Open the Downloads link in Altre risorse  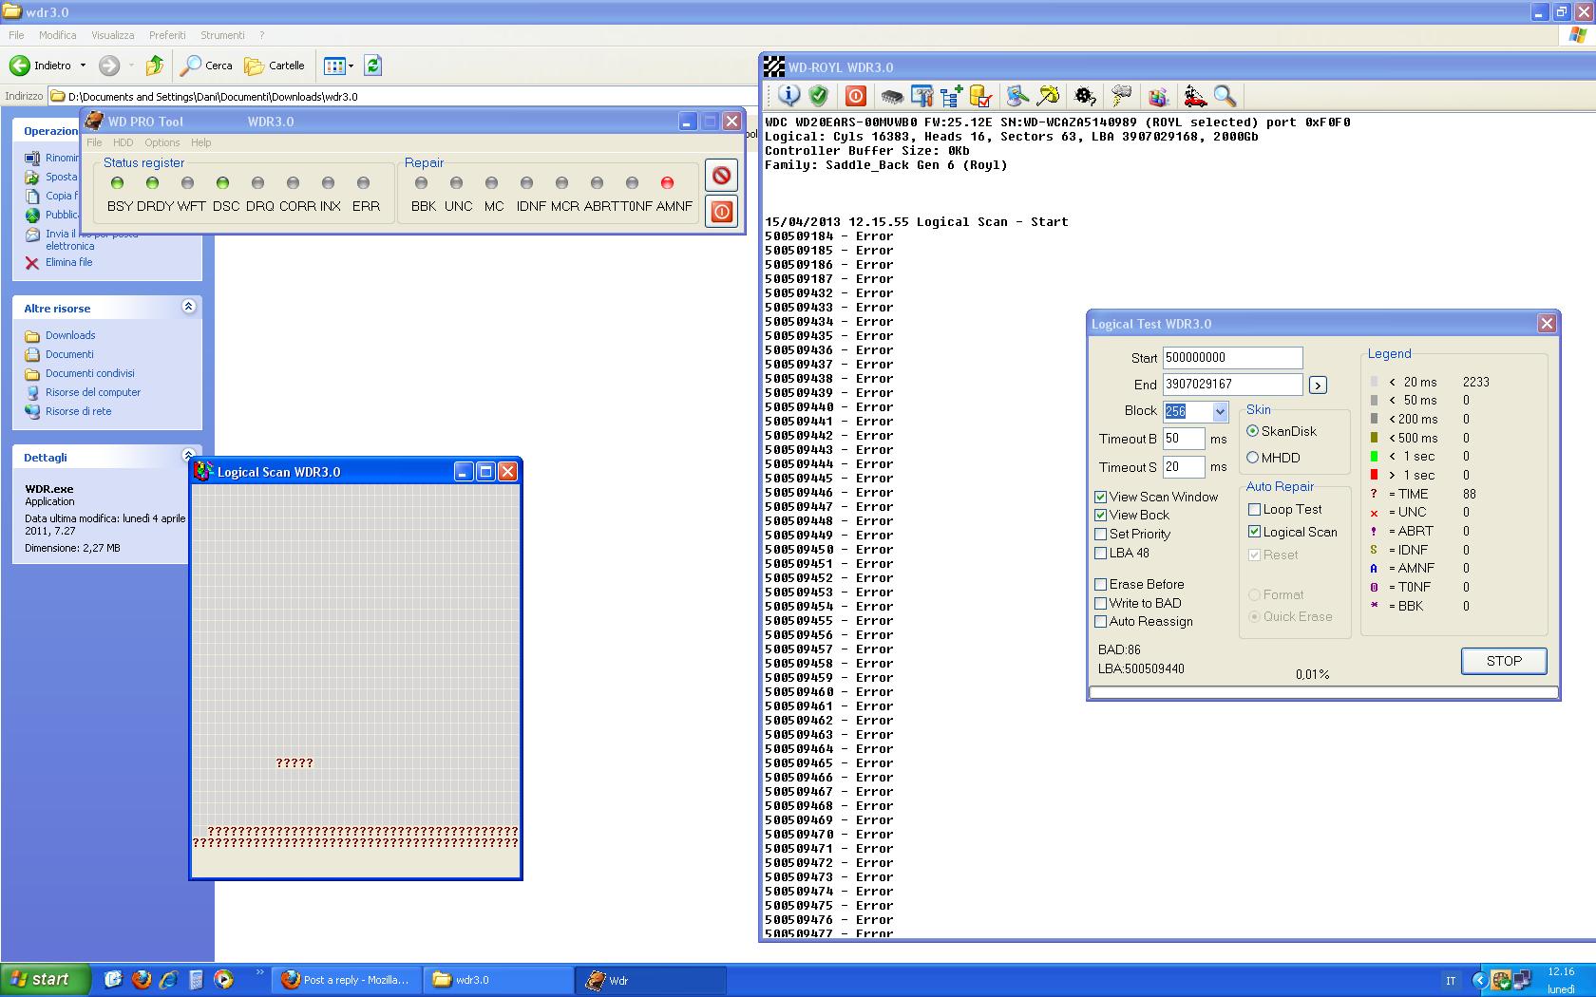pyautogui.click(x=70, y=335)
